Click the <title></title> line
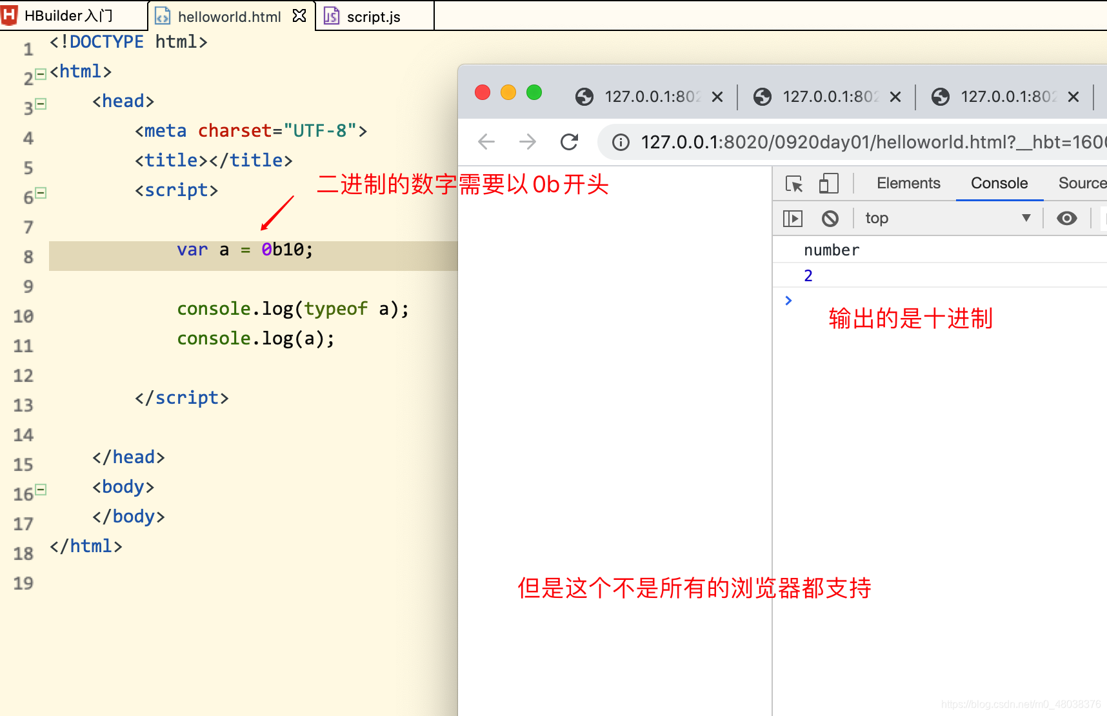Image resolution: width=1107 pixels, height=716 pixels. coord(214,161)
